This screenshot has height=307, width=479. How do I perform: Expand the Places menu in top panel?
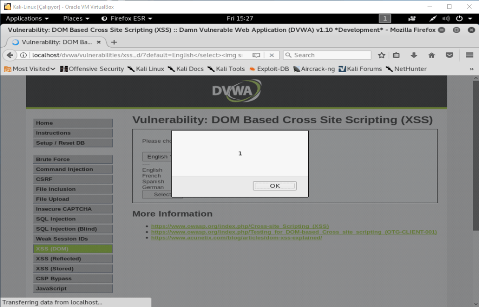76,18
